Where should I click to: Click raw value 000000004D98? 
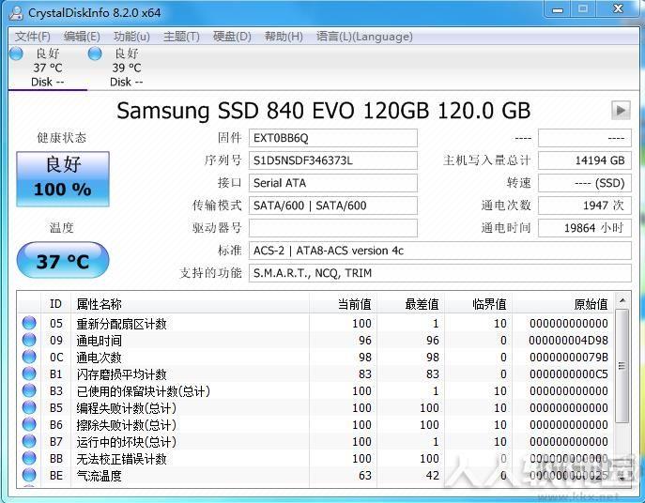tap(569, 341)
